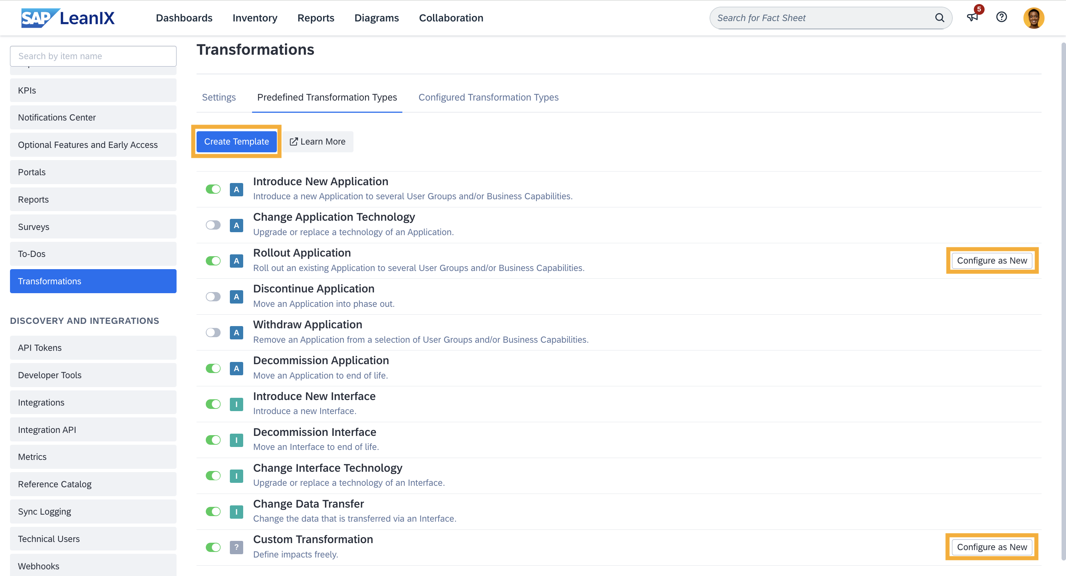
Task: Disable Discontinue Application toggle
Action: point(212,295)
